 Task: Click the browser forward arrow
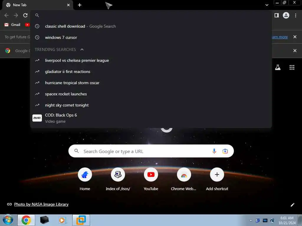pos(16,15)
